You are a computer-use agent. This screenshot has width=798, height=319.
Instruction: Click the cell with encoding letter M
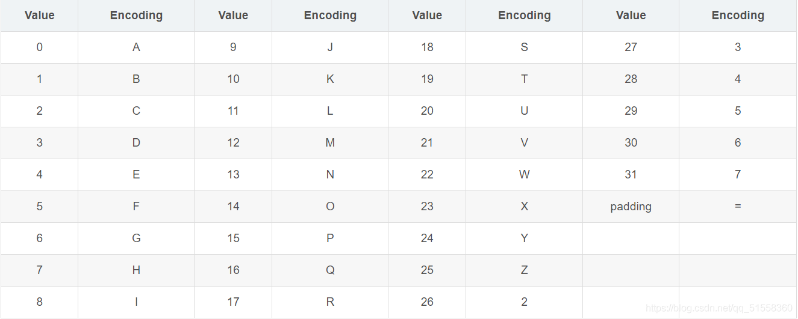[x=330, y=143]
